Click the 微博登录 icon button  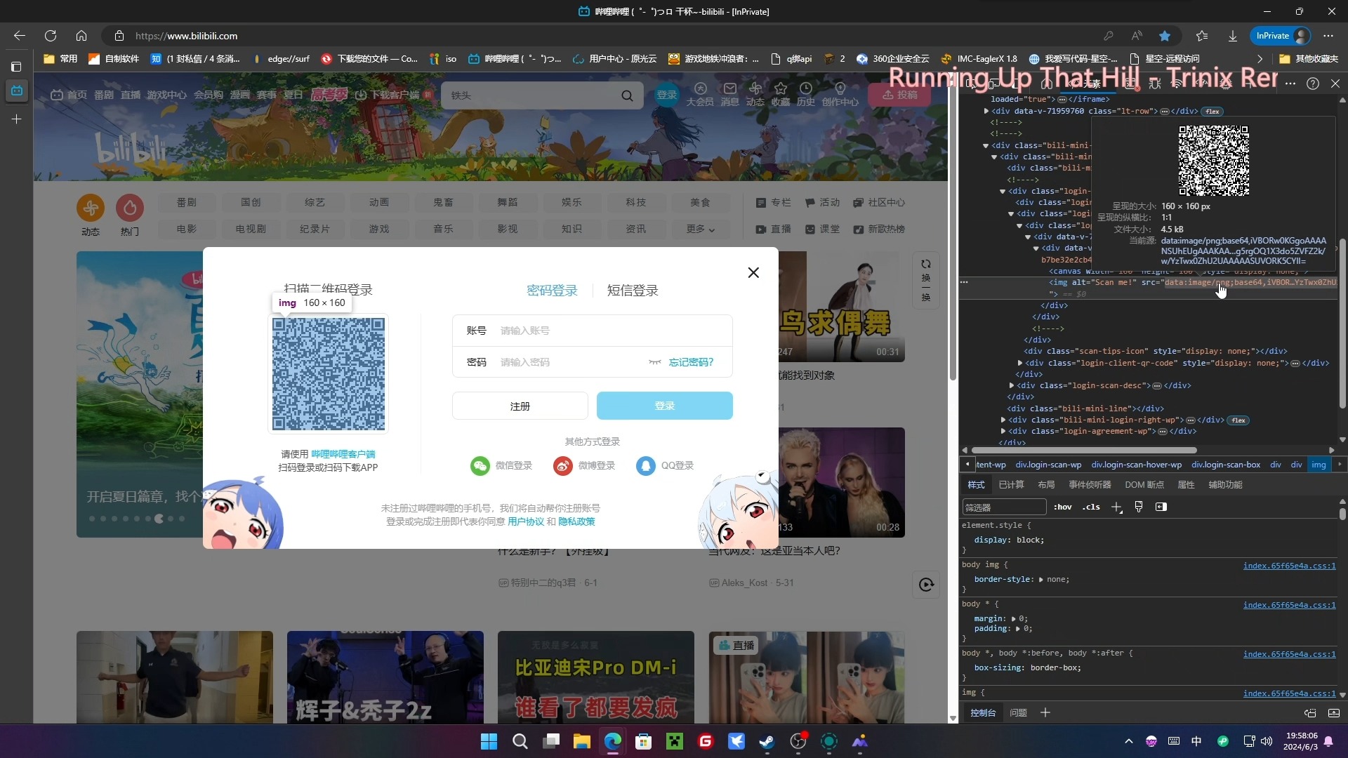point(564,465)
